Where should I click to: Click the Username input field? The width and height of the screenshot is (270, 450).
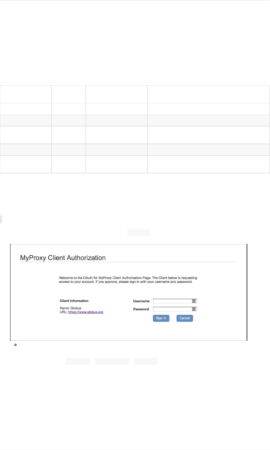tap(175, 301)
